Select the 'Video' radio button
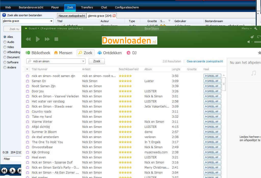Viewport: 261px width, 178px height. (5, 47)
